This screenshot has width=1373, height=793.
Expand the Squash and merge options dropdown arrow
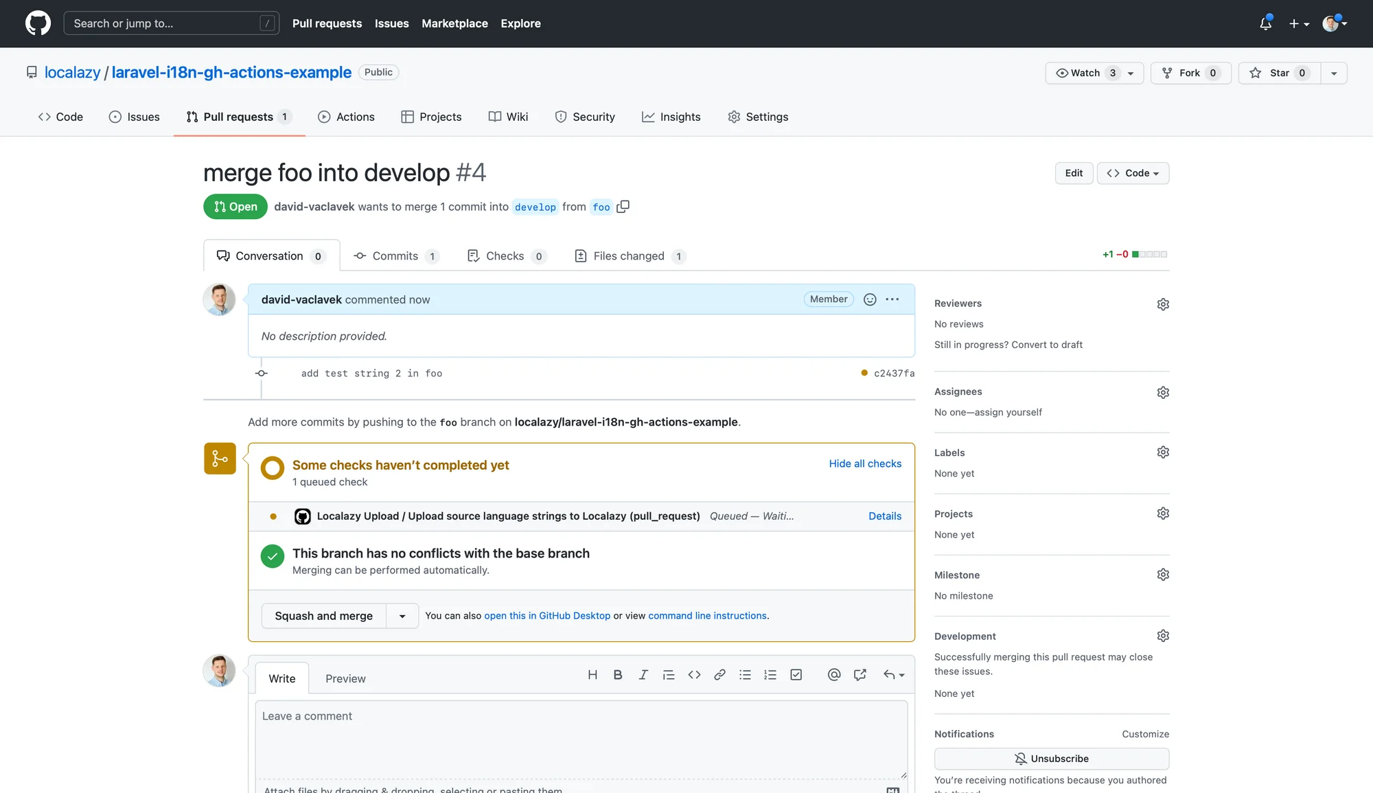402,616
